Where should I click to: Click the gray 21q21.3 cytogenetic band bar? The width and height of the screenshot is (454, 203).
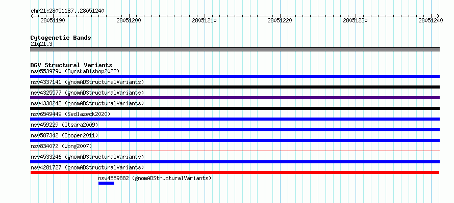pos(235,49)
